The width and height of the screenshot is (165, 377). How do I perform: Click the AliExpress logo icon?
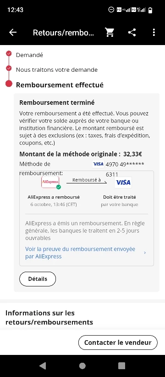[50, 182]
